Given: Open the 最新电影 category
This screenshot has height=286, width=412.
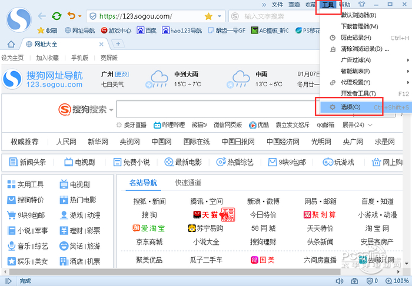Looking at the screenshot, I should tap(183, 162).
